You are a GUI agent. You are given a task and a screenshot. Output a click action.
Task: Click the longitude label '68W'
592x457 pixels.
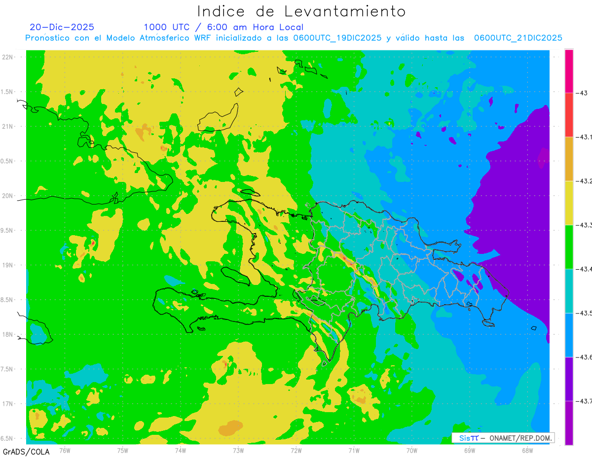coord(527,451)
